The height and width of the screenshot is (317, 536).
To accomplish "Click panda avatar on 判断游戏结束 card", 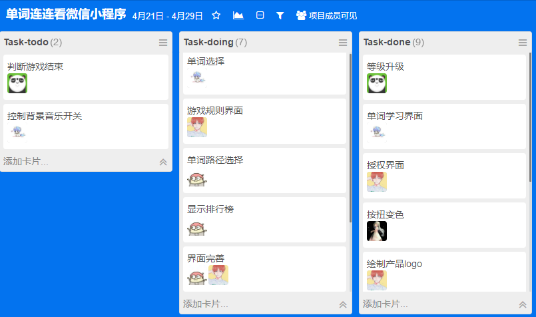I will pos(17,83).
